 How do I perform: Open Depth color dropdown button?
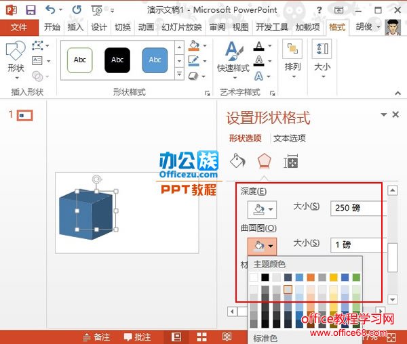[x=262, y=209]
